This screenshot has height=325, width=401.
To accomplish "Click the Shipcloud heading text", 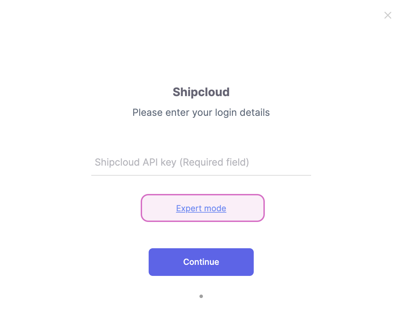I will point(201,92).
